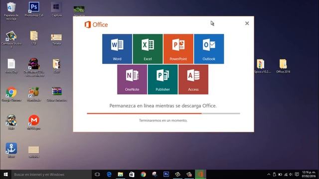Image resolution: width=319 pixels, height=179 pixels.
Task: Select the WinRAR books archive desktop icon
Action: click(x=56, y=94)
